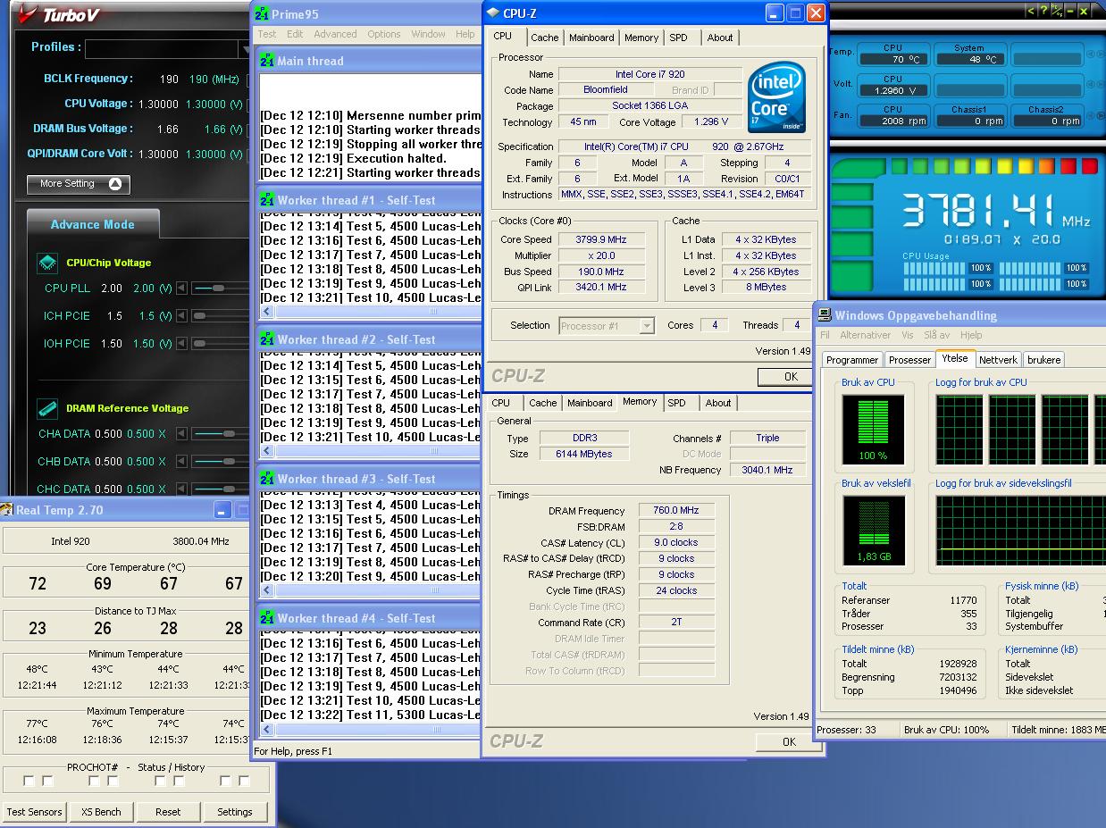Open the Prosesser tab in Oppgavebehandling
The width and height of the screenshot is (1106, 828).
tap(910, 360)
